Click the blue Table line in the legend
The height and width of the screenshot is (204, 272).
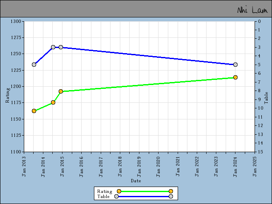144,196
